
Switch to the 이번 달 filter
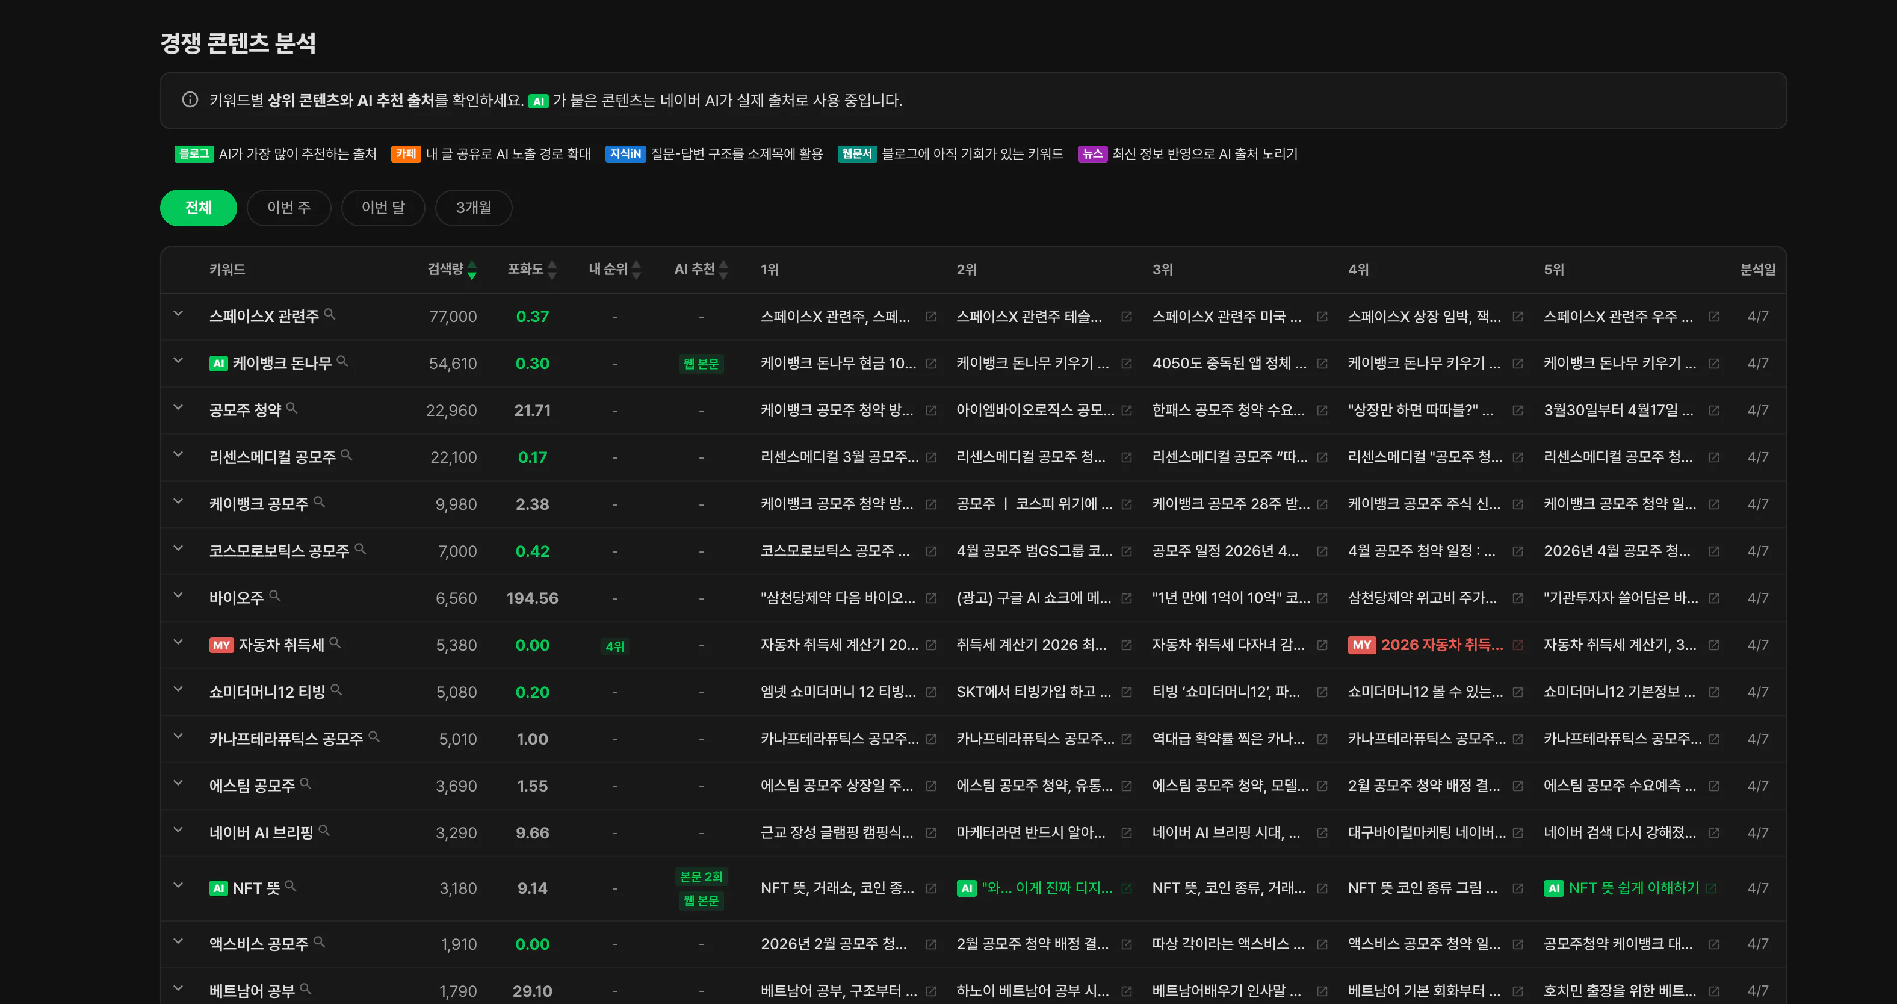pos(383,208)
